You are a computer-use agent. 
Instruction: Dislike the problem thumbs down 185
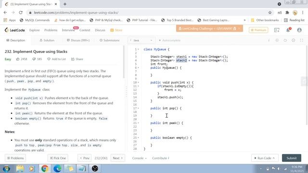pyautogui.click(x=37, y=59)
